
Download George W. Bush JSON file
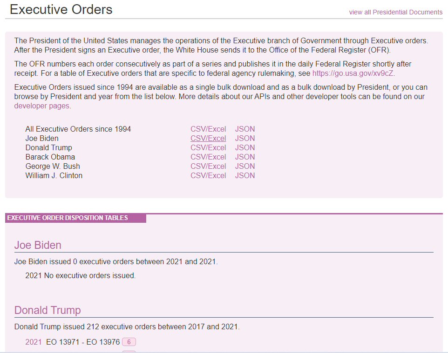coord(245,166)
